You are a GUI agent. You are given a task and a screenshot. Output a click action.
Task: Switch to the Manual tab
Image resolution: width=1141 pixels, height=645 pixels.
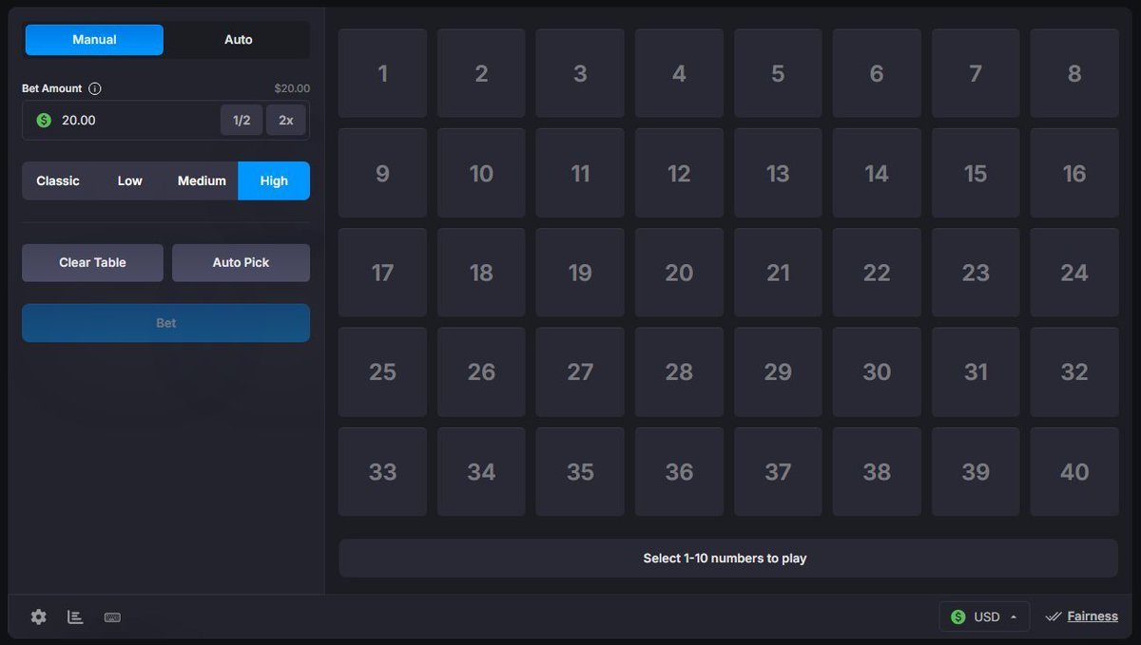94,40
